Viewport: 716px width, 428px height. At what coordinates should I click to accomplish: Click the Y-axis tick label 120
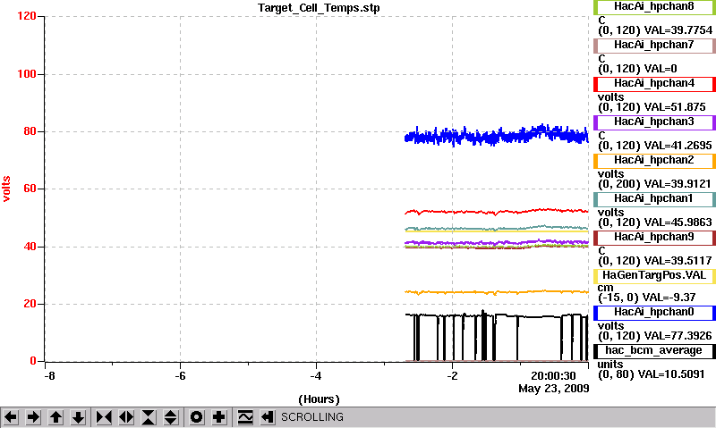coord(27,16)
